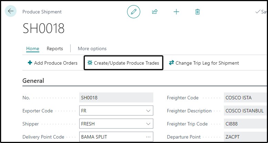The image size is (268, 143).
Task: Click the Create/Update Produce Trades gear icon
Action: pos(90,63)
